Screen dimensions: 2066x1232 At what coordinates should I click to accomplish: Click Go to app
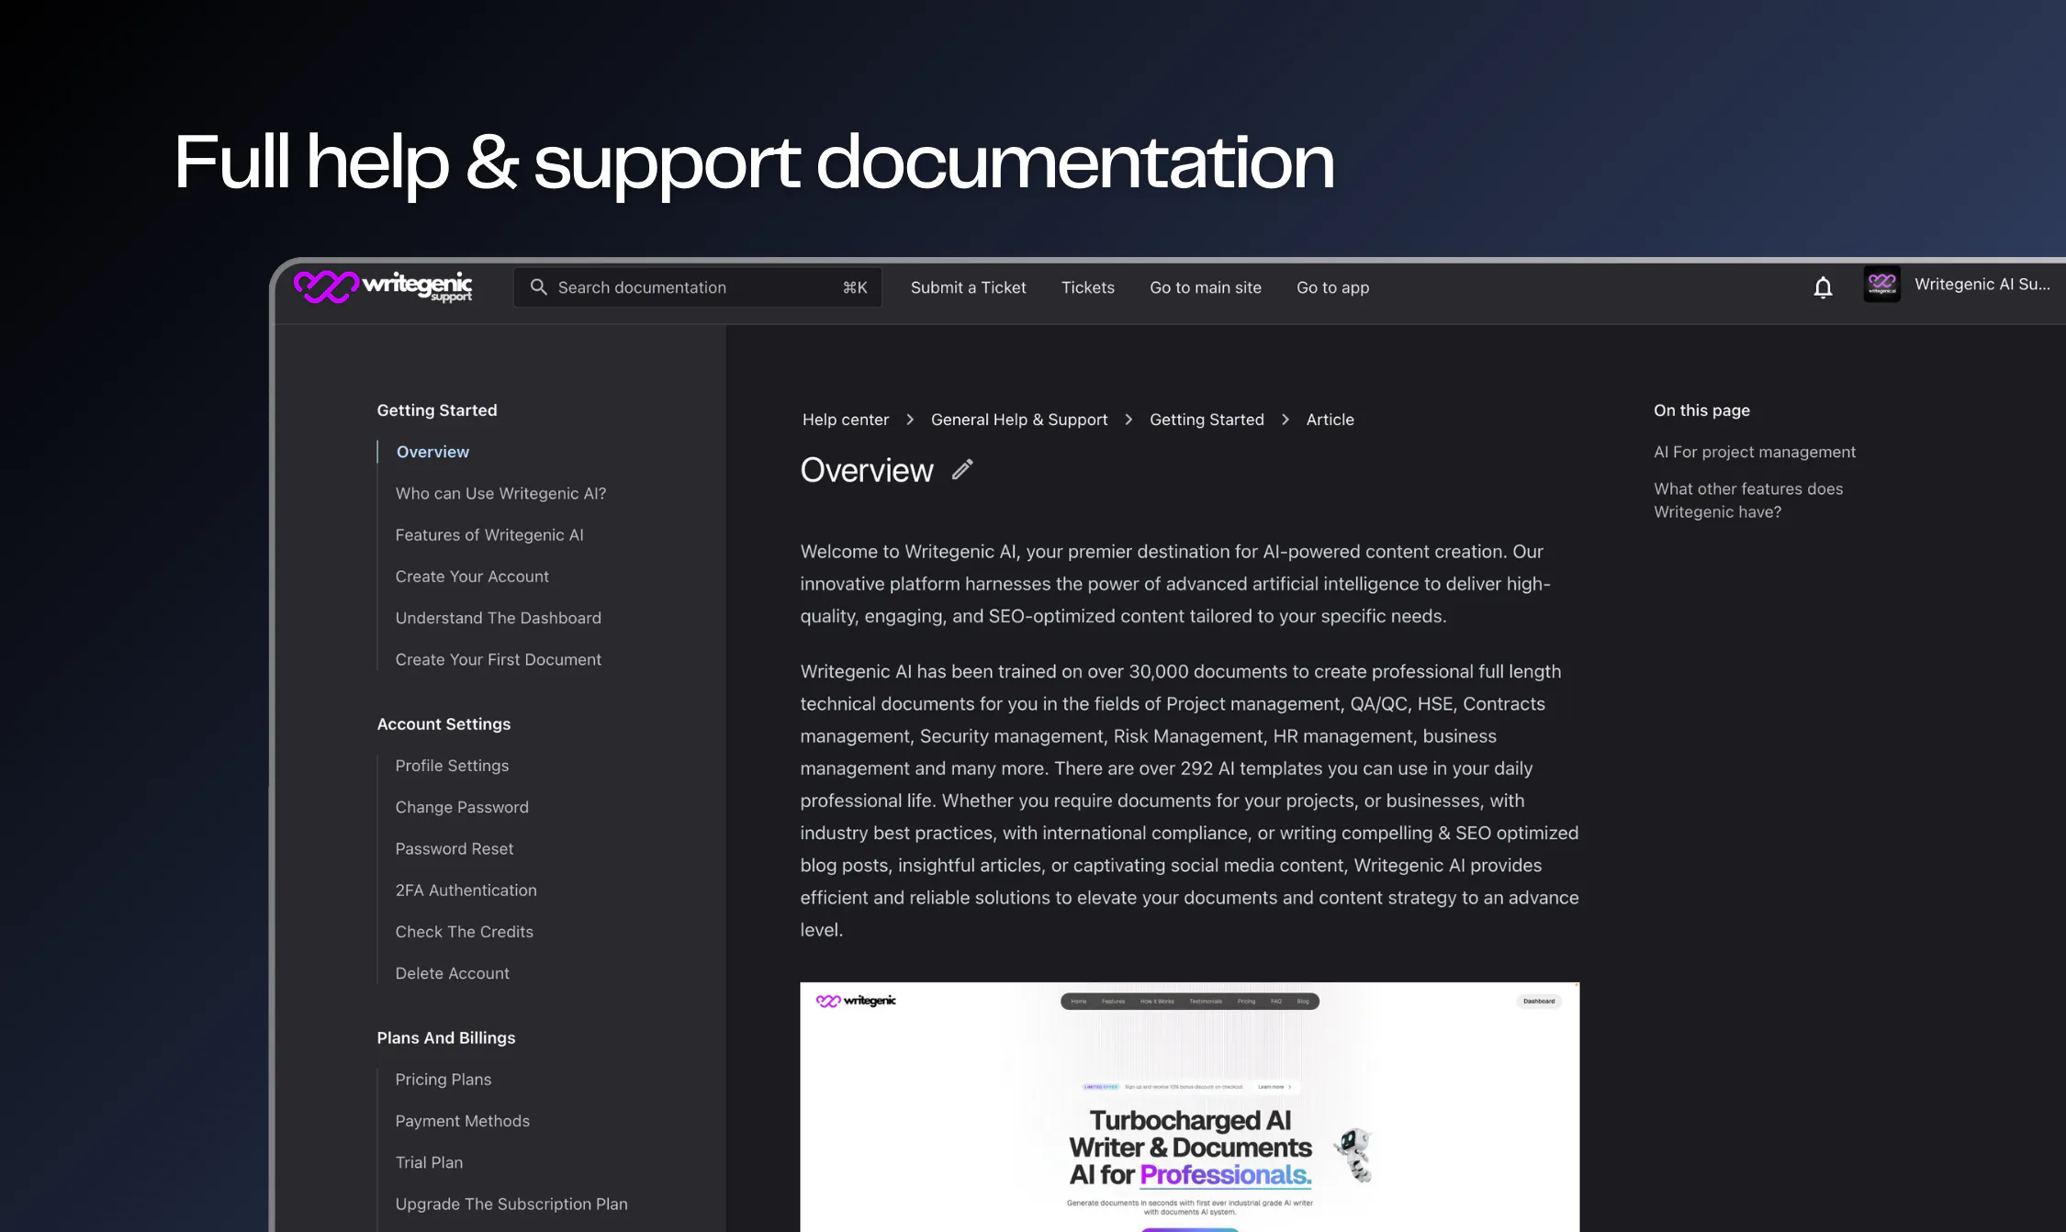[1332, 287]
